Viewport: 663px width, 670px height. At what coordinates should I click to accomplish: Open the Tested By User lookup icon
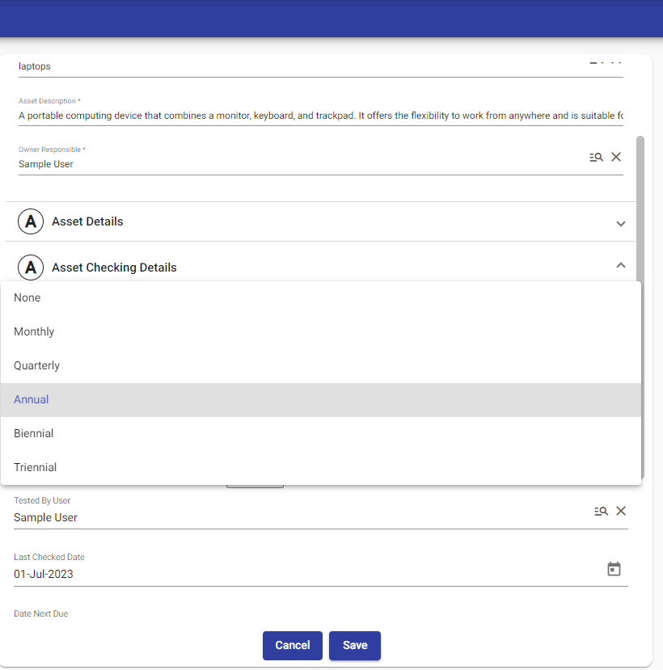[x=601, y=511]
